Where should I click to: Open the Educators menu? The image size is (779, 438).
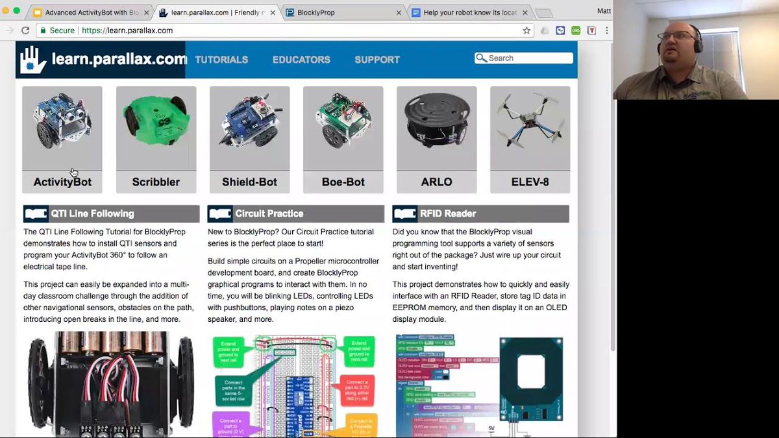(x=301, y=60)
